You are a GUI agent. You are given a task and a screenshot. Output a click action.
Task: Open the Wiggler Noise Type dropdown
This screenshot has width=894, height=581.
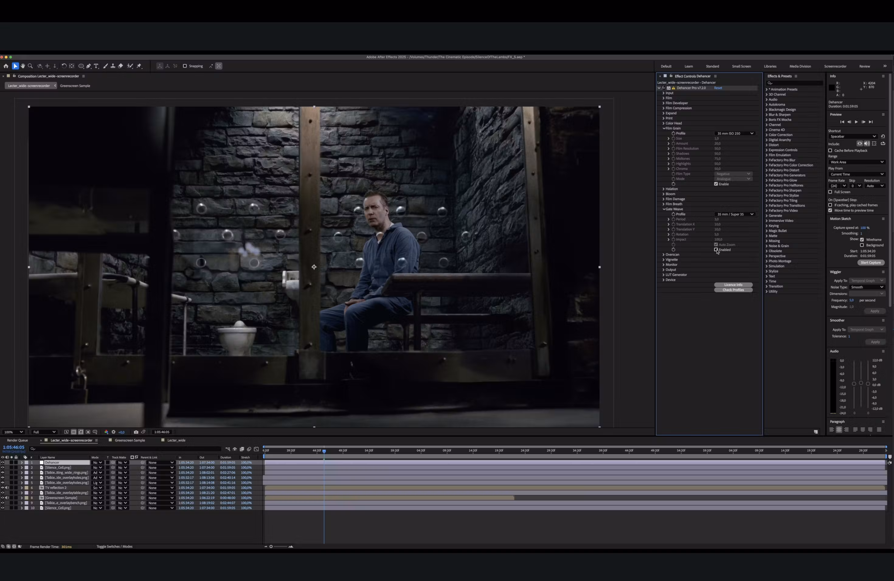coord(867,287)
